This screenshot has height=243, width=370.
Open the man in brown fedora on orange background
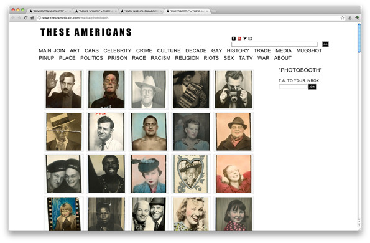coord(234,131)
